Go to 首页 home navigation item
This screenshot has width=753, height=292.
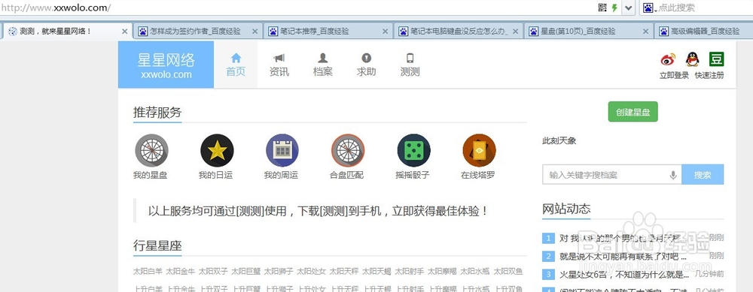click(x=236, y=65)
